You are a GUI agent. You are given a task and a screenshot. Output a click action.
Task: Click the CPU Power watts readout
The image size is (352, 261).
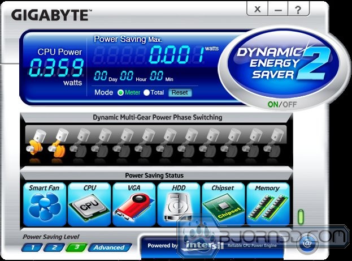coord(57,67)
